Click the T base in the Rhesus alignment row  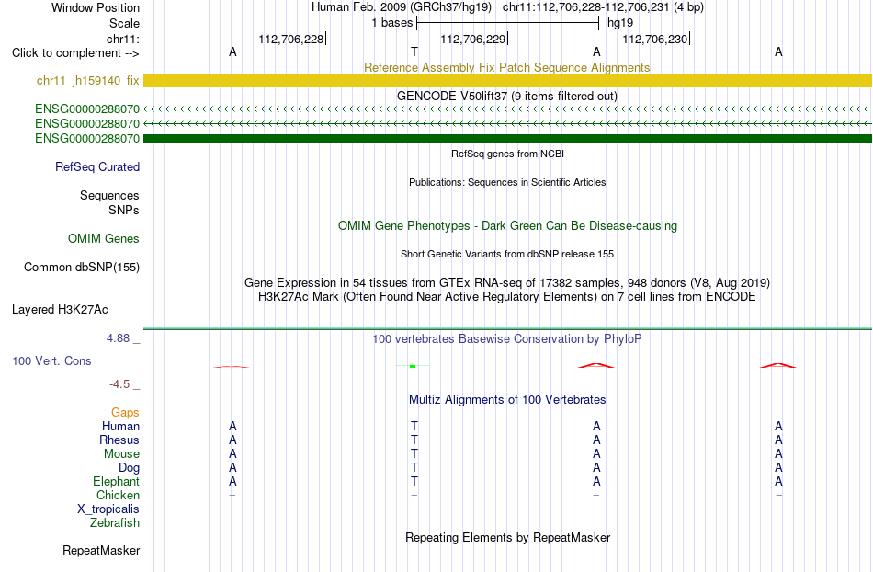414,440
